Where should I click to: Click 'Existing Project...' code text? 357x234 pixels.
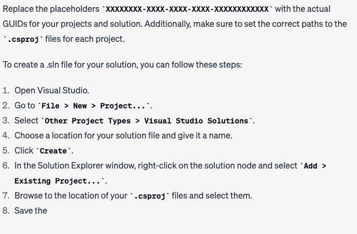59,181
